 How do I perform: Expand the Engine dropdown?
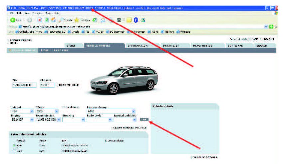pos(32,120)
